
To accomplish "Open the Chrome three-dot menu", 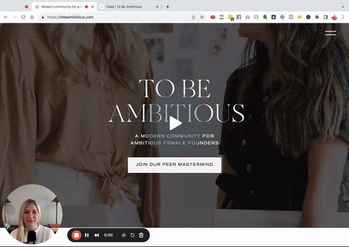I will click(343, 17).
